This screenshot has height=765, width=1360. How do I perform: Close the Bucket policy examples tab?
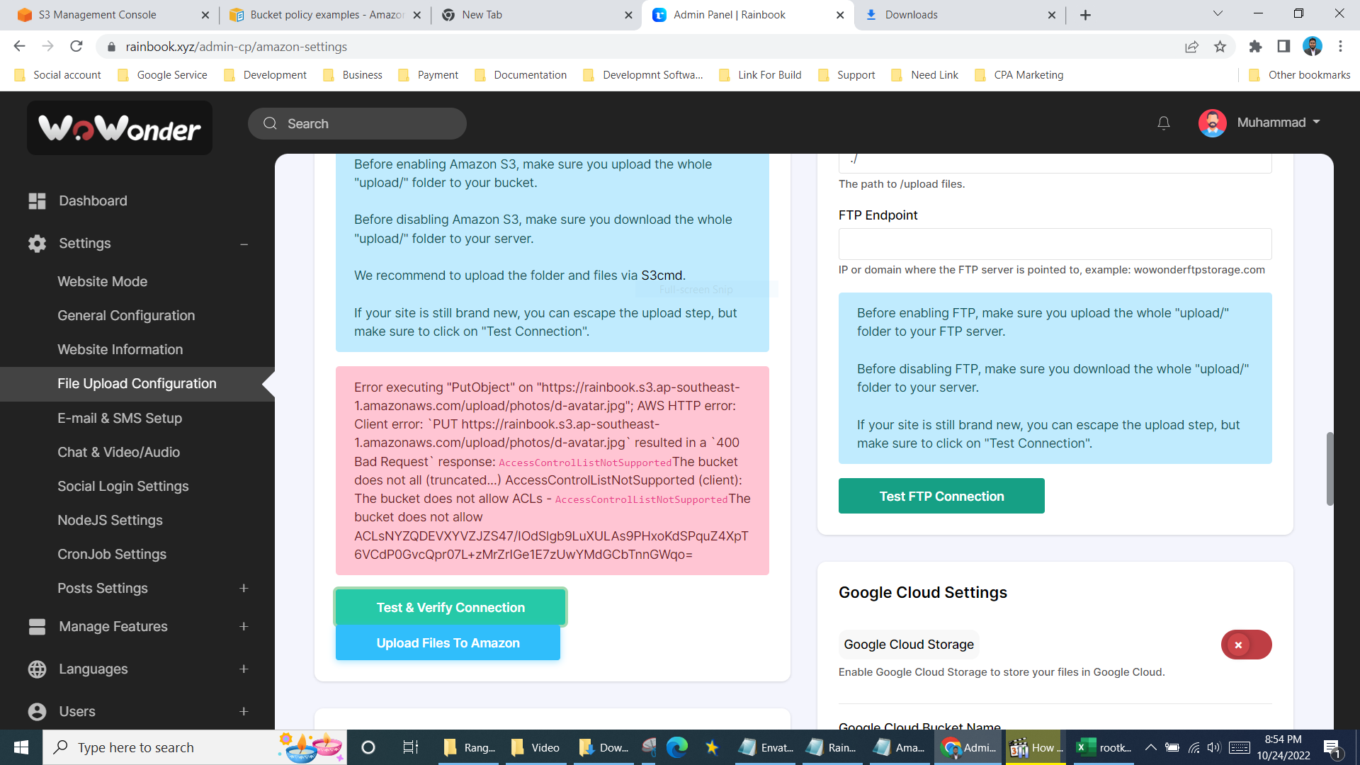[x=416, y=15]
